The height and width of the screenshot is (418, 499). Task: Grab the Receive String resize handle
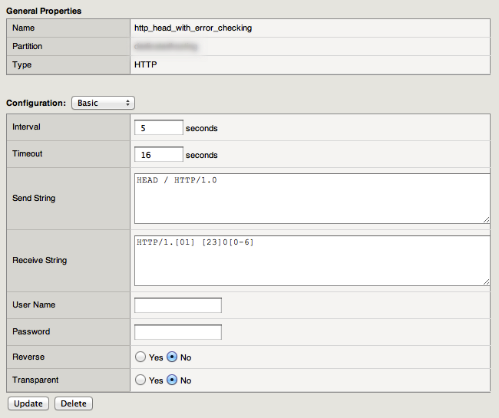486,281
